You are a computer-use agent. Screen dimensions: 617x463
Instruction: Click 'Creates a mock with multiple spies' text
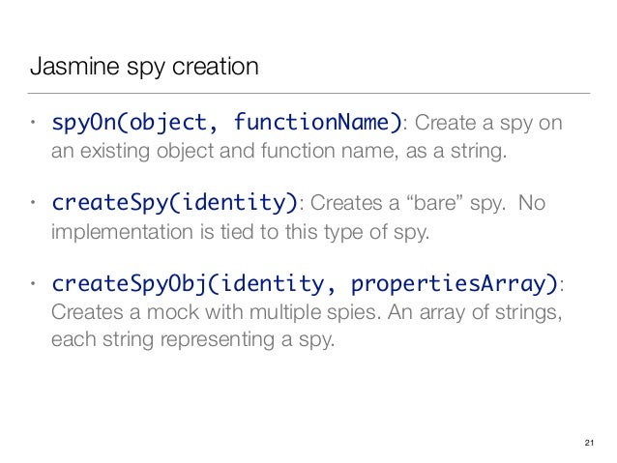(x=216, y=313)
